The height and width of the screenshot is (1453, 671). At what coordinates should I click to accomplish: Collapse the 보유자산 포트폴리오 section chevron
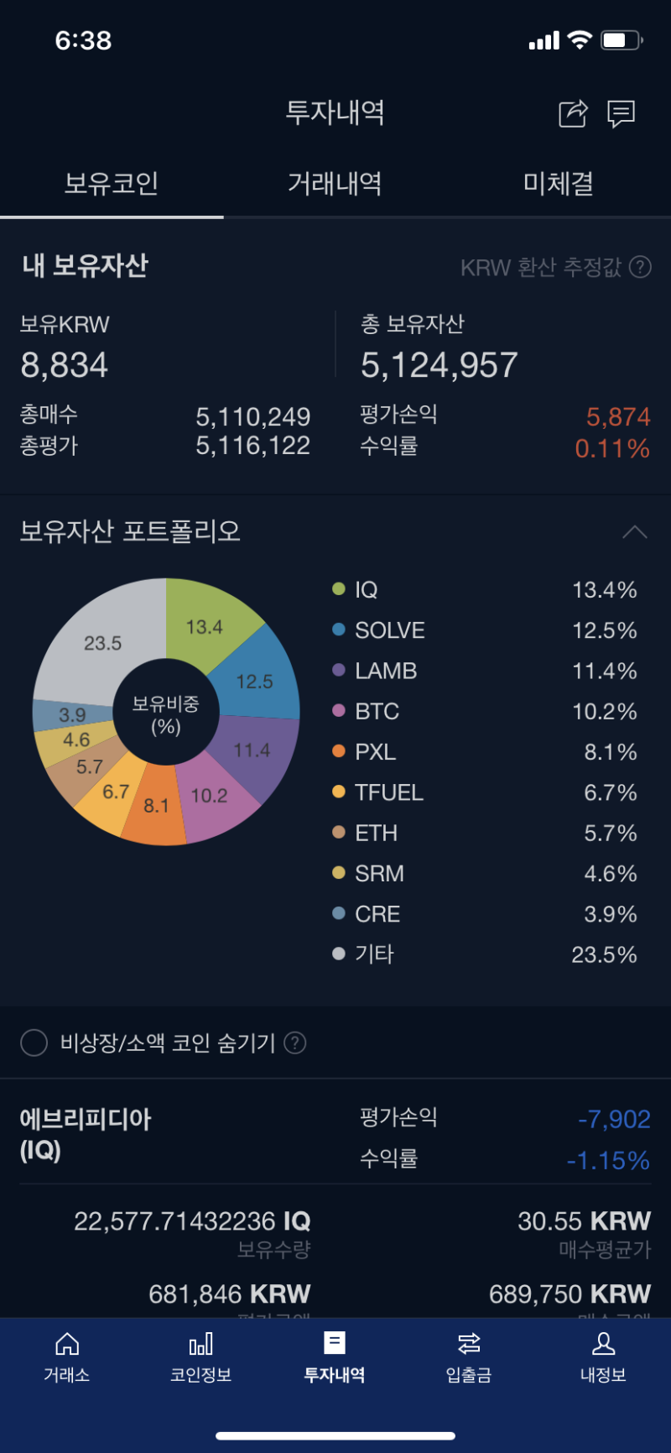pyautogui.click(x=635, y=531)
